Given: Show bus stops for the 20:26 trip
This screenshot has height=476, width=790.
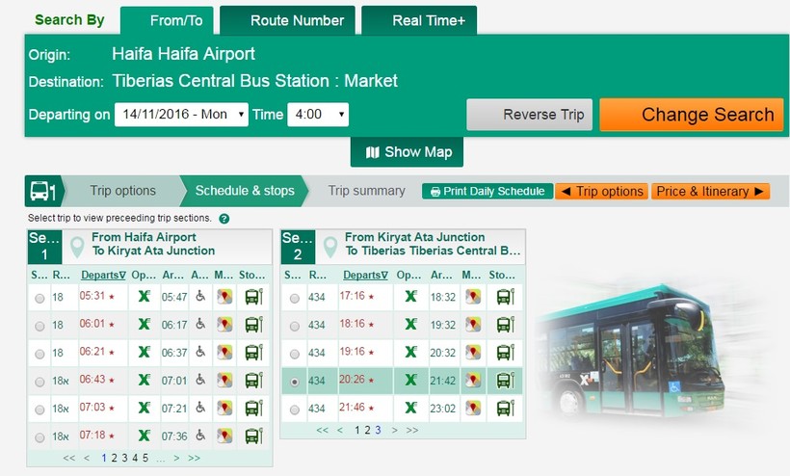Looking at the screenshot, I should (506, 380).
